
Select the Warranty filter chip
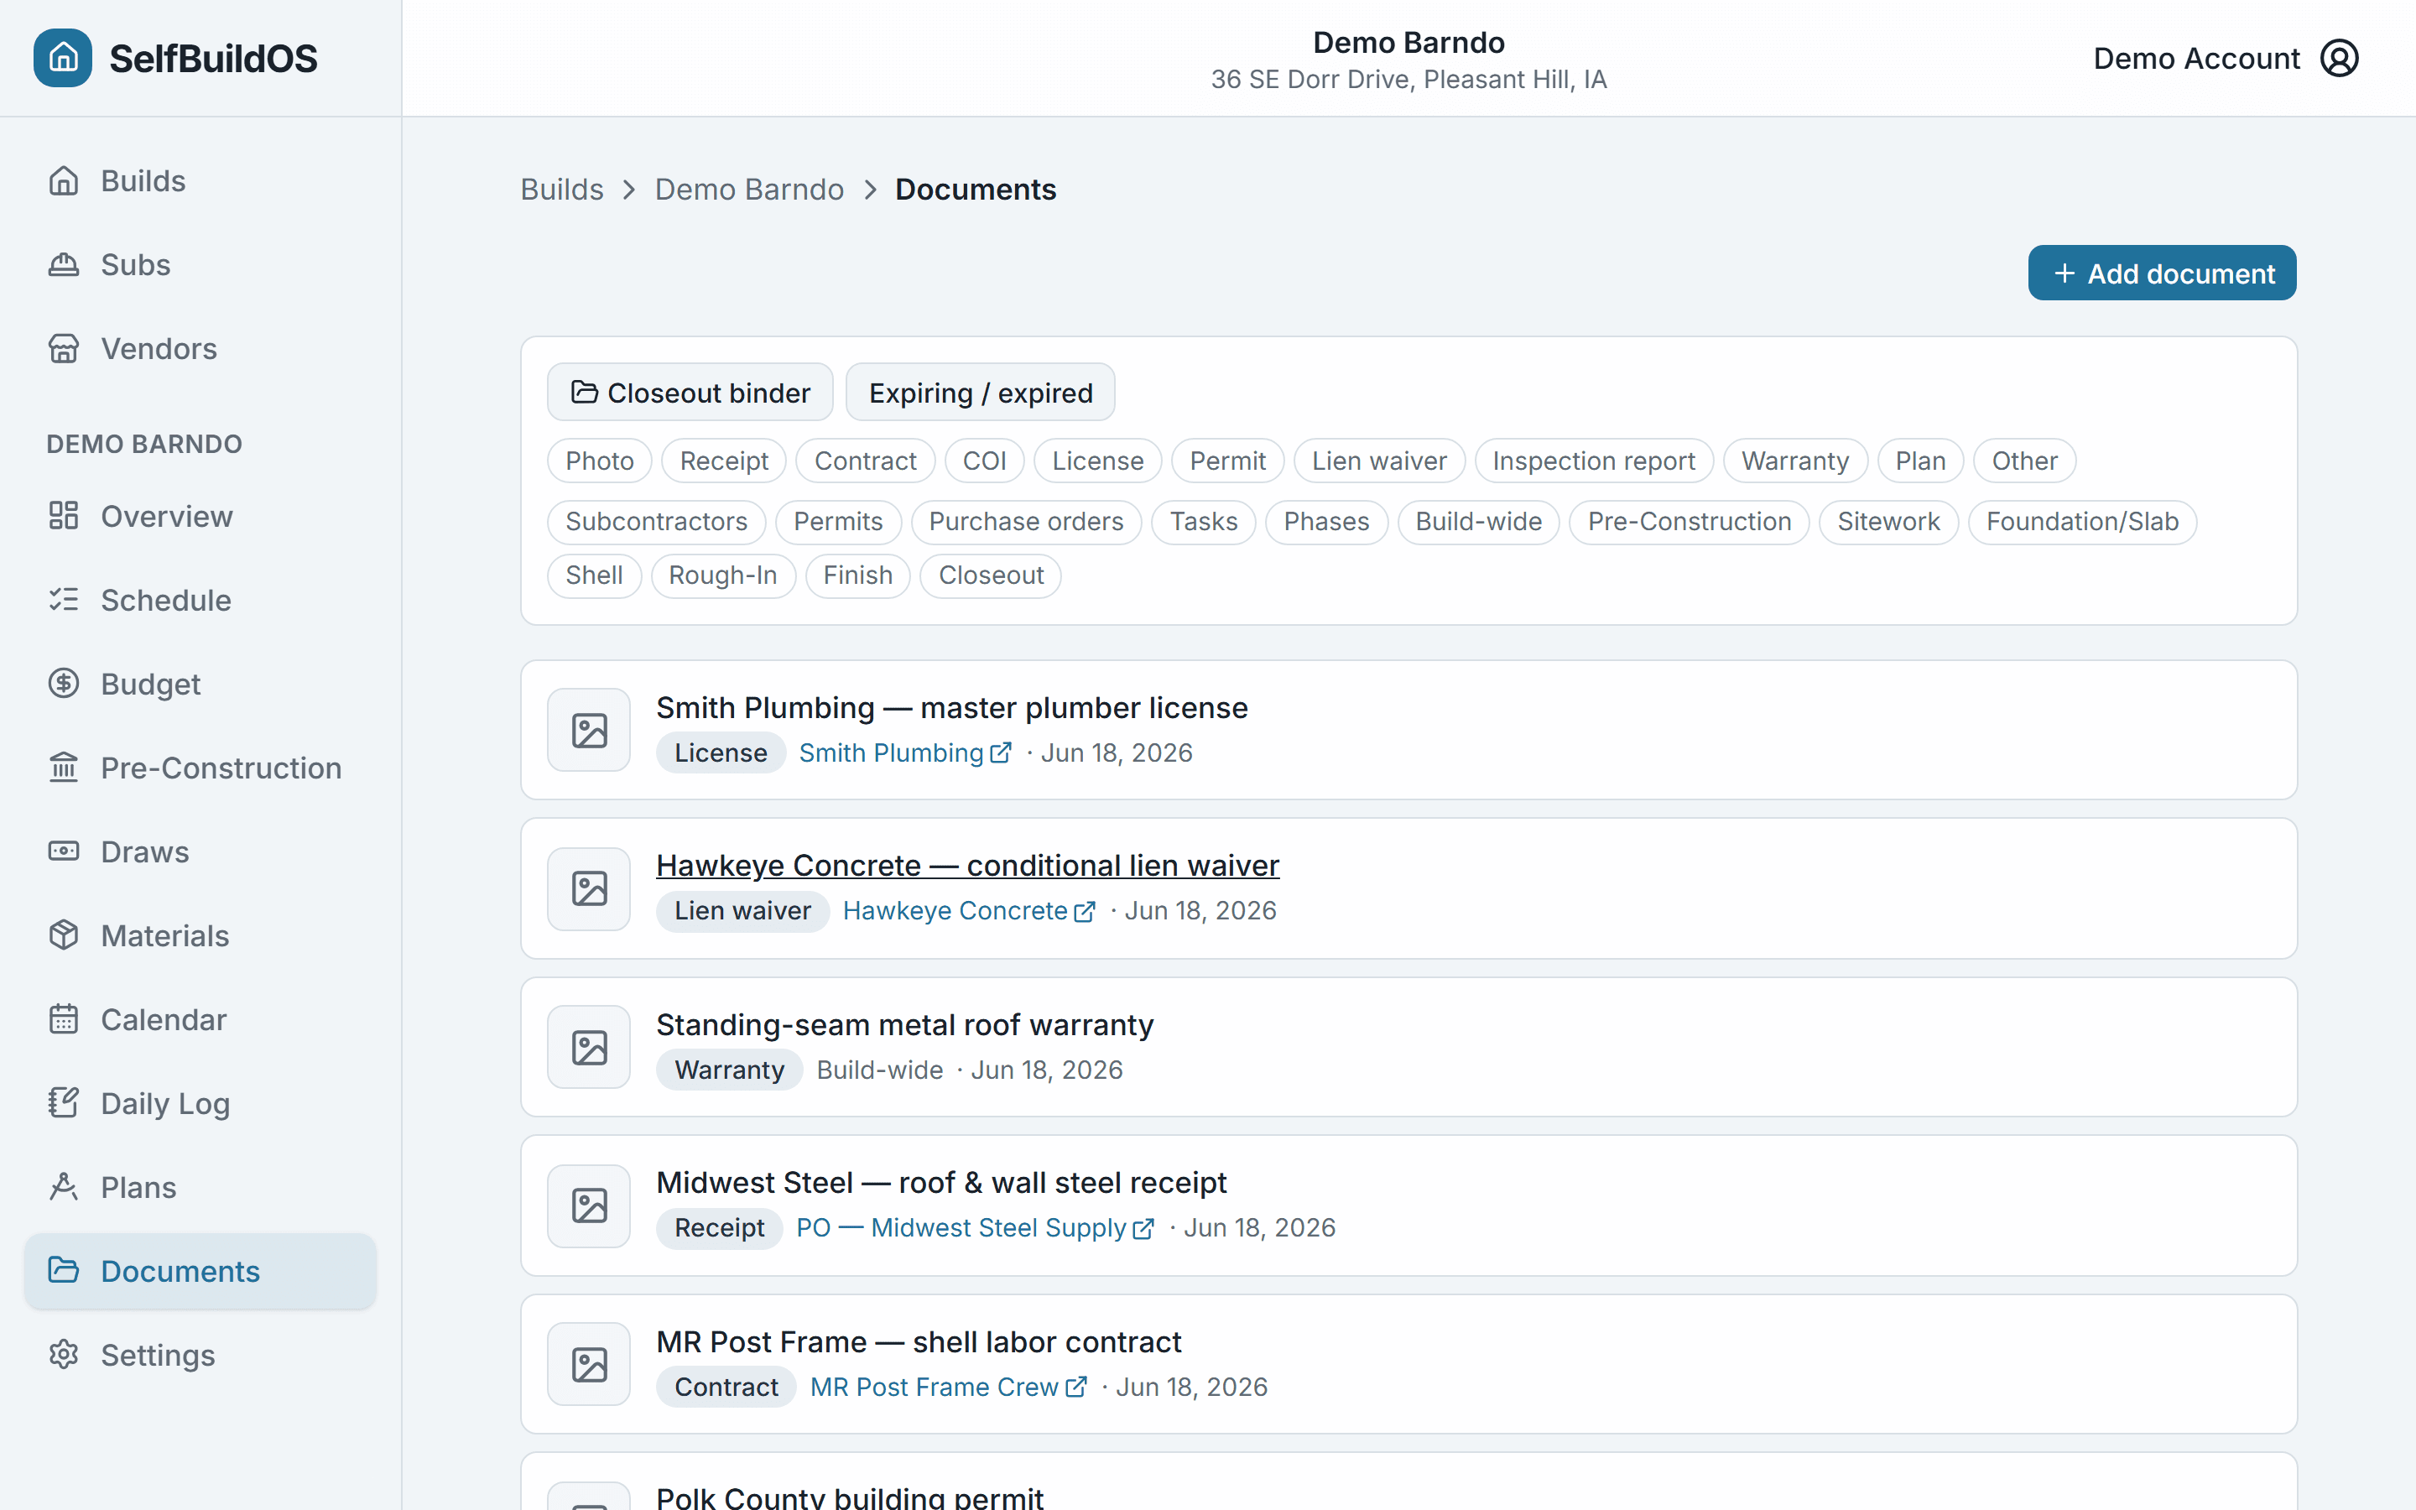(x=1796, y=461)
